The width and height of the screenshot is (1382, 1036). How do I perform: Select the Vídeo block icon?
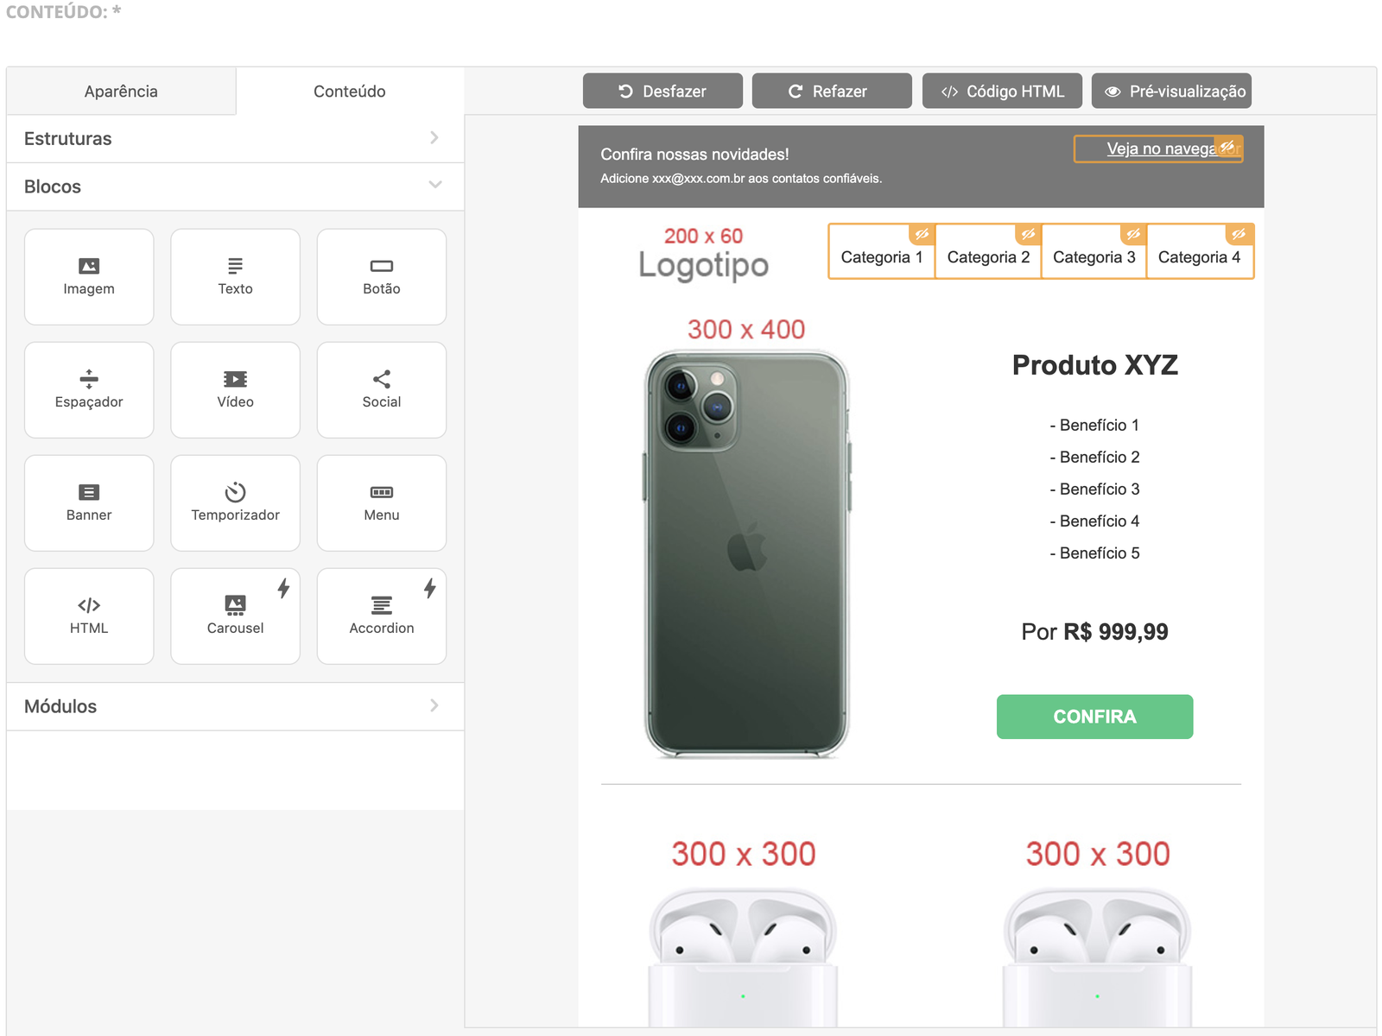[x=235, y=379]
